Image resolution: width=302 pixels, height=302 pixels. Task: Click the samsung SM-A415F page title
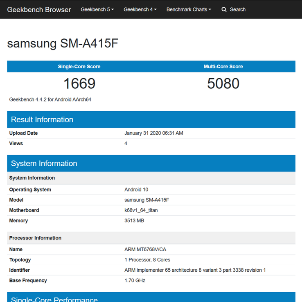coord(63,44)
